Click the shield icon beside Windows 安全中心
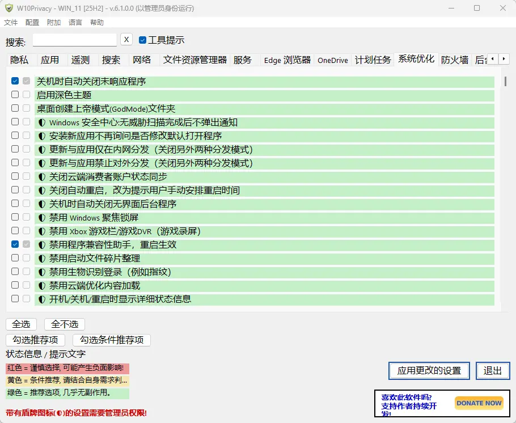The image size is (516, 423). 42,122
